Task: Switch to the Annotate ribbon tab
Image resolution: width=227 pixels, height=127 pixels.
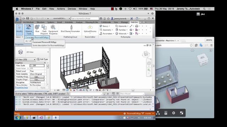Action: [69, 22]
